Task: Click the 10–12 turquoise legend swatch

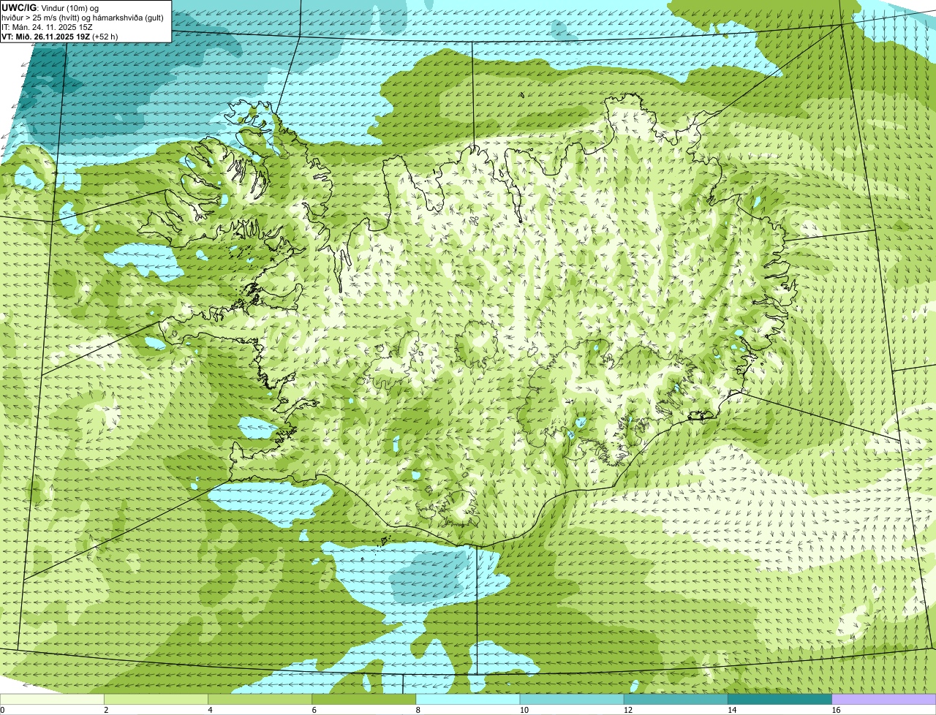Action: pyautogui.click(x=572, y=700)
